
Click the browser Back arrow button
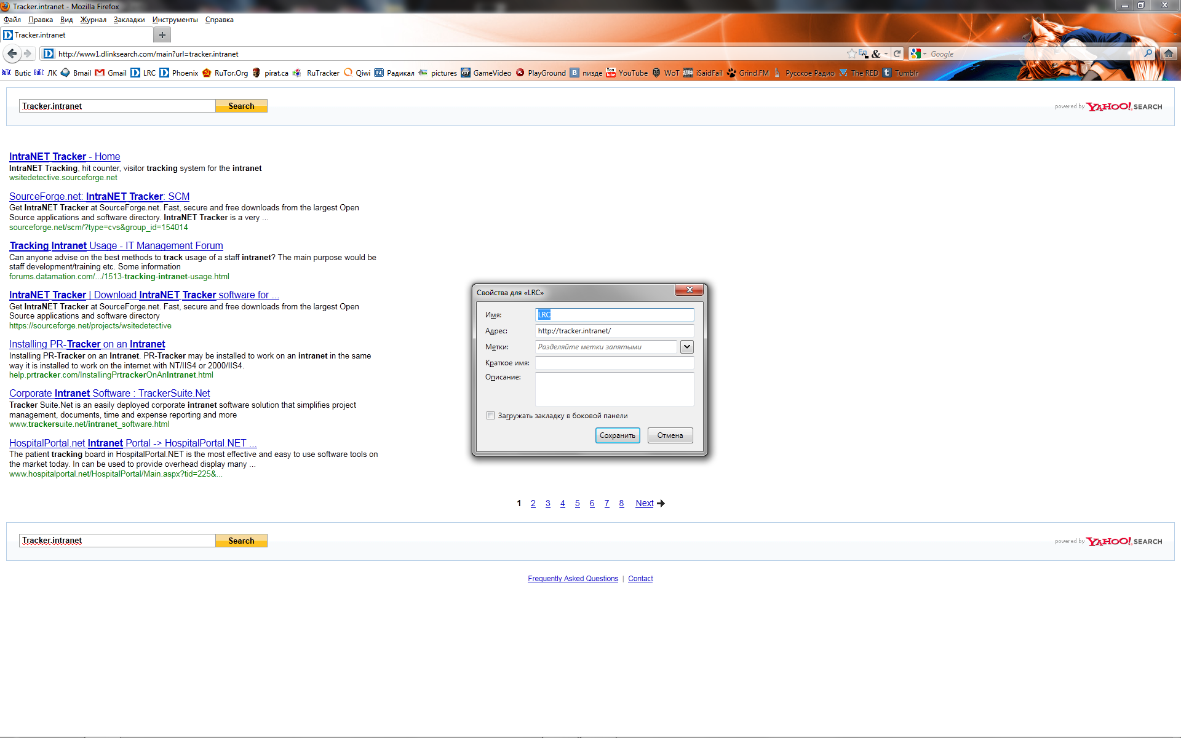click(x=12, y=54)
